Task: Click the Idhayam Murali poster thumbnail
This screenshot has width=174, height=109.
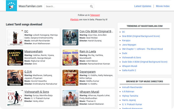Action: (70, 98)
